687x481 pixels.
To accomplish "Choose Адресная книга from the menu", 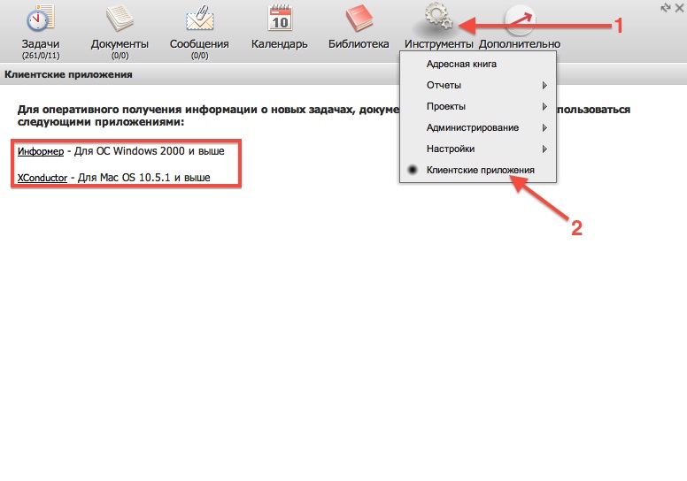I will tap(461, 65).
